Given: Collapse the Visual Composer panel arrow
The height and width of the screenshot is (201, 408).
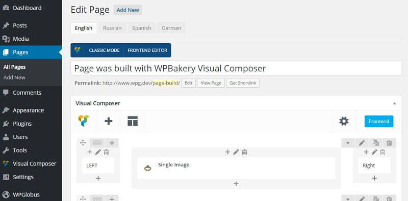Looking at the screenshot, I should click(394, 103).
